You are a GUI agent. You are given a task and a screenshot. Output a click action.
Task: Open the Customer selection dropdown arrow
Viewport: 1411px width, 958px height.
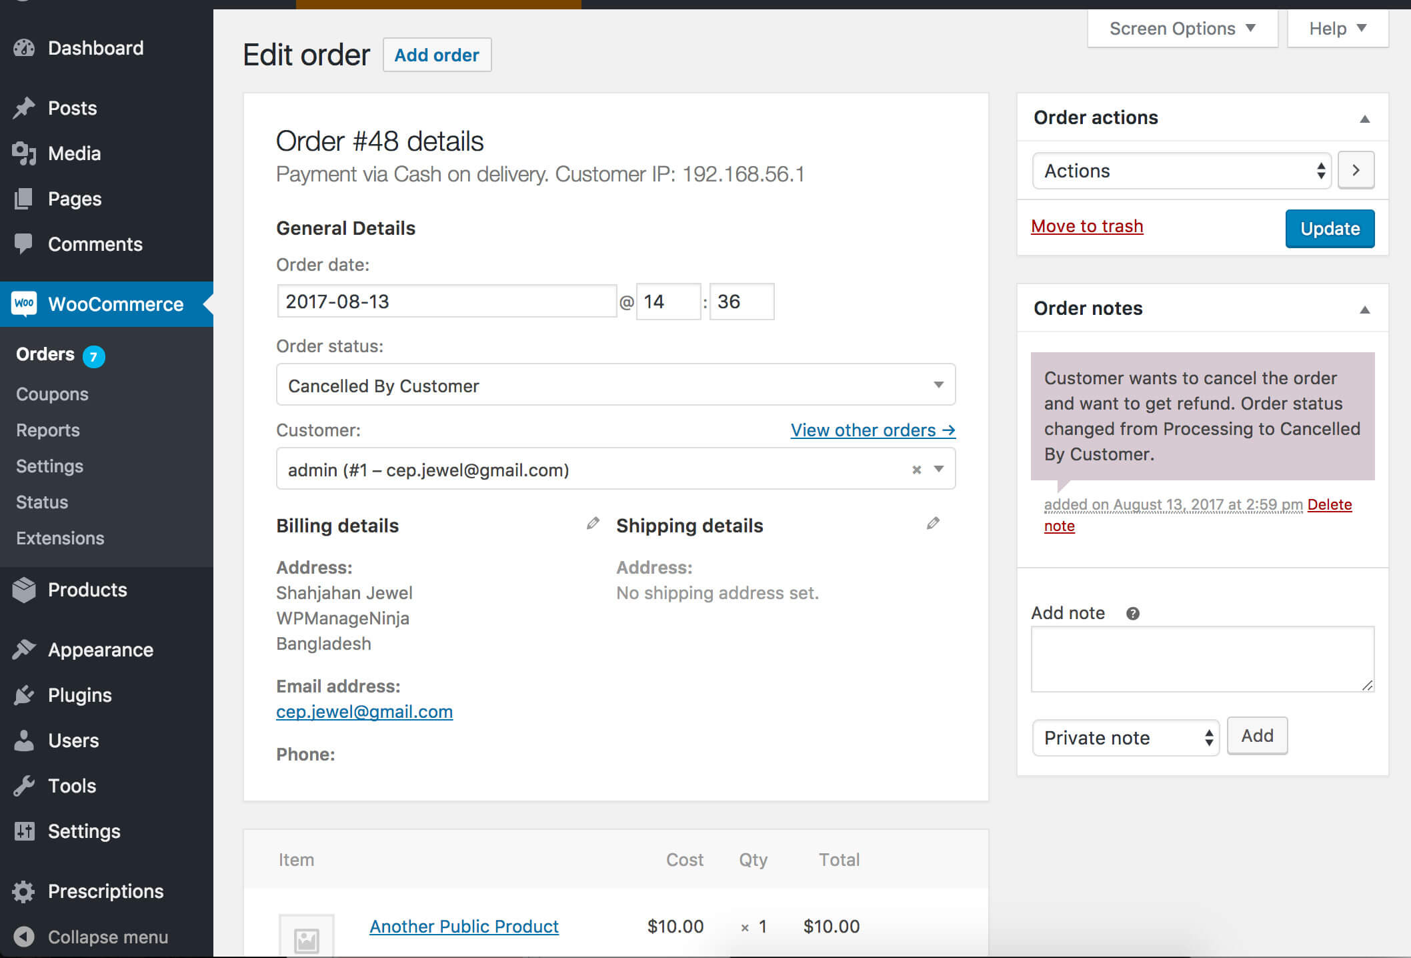[x=939, y=469]
